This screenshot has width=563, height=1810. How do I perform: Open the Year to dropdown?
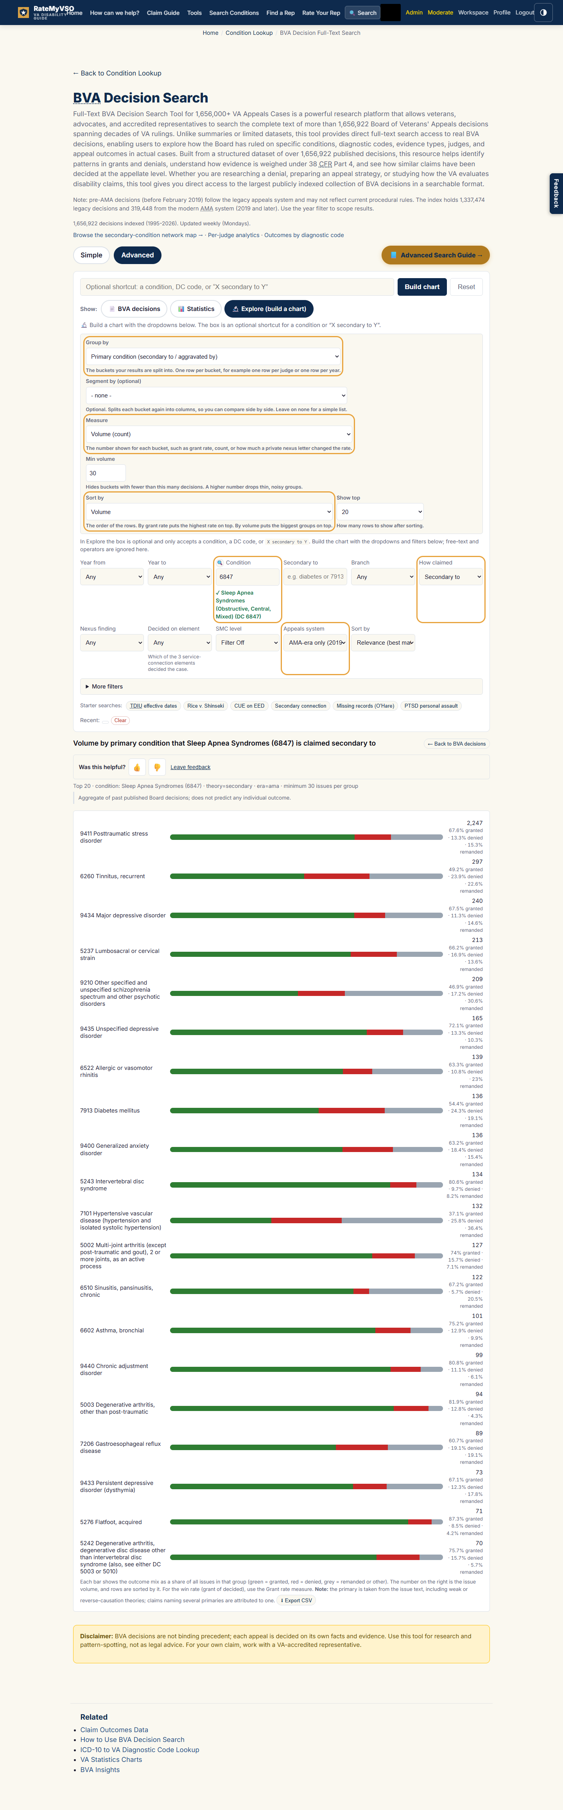(180, 577)
